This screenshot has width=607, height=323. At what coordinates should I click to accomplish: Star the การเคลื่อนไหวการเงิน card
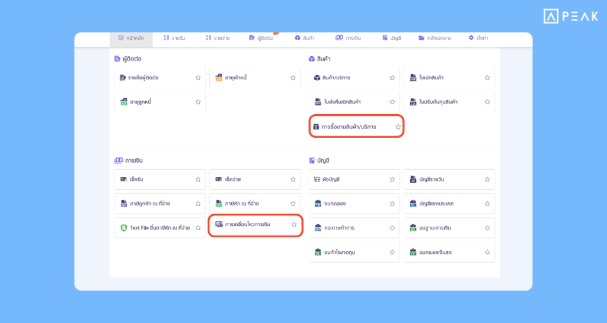pos(294,224)
